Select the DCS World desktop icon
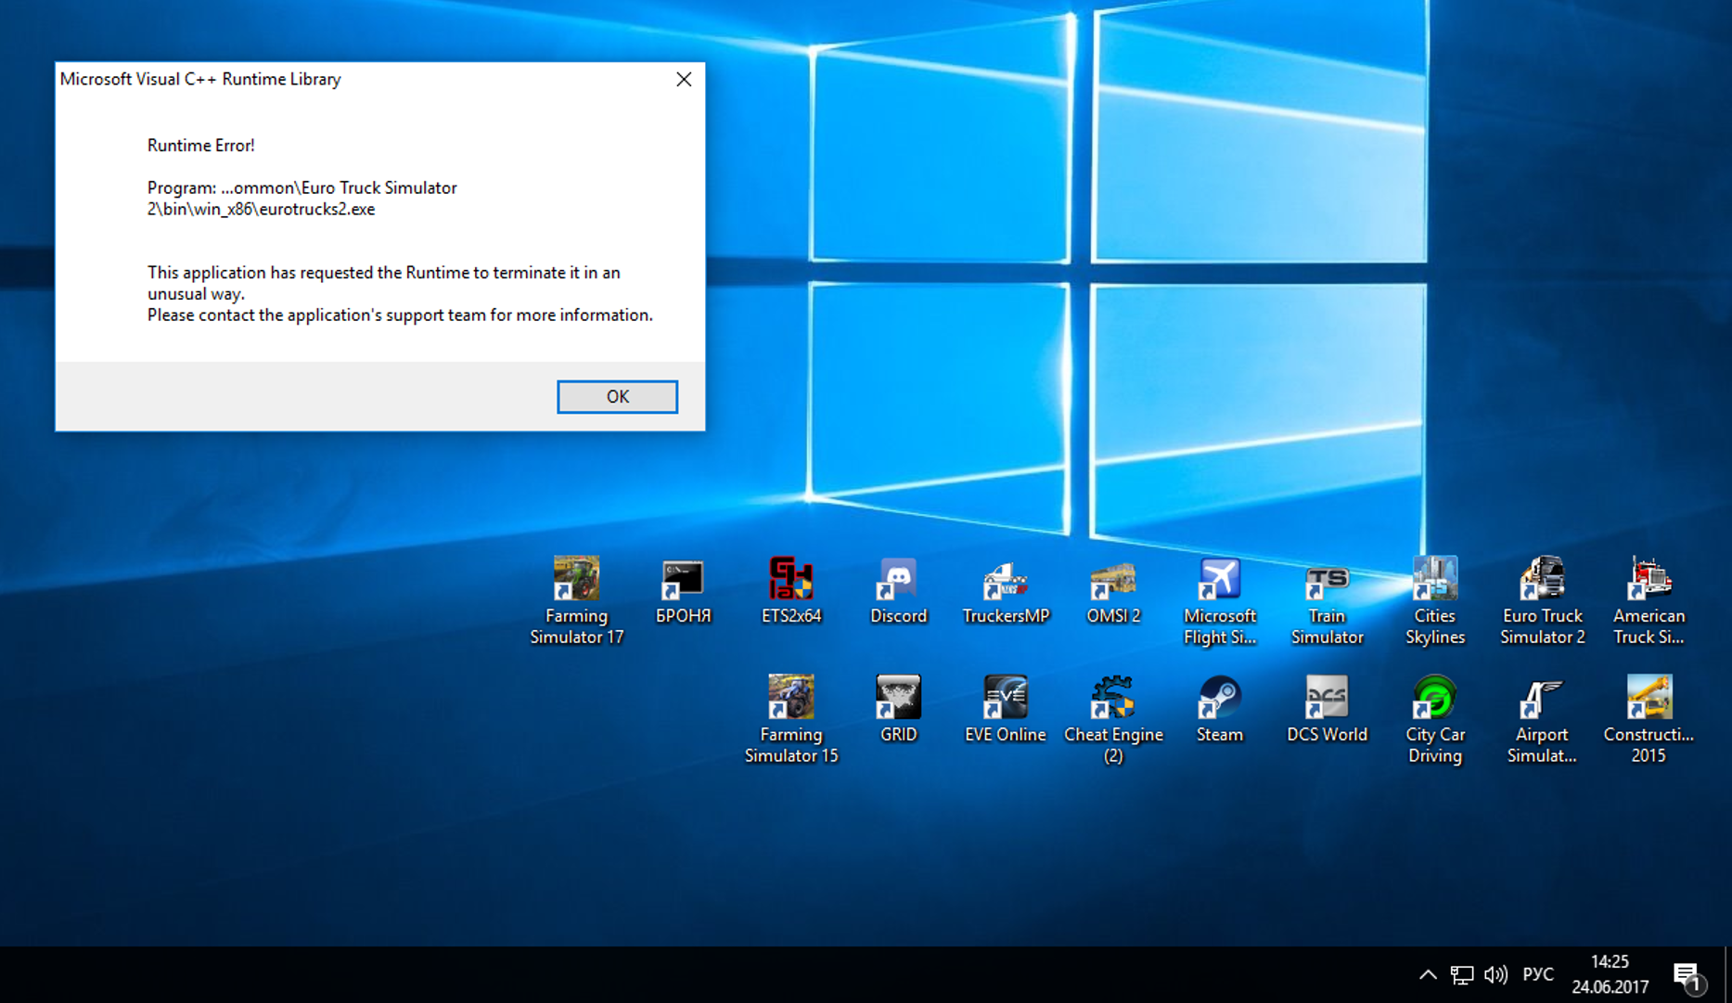Screen dimensions: 1732x1003 (x=1328, y=710)
